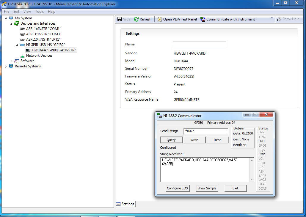The width and height of the screenshot is (306, 217).
Task: Close the NI-488.2 Communicator window
Action: click(266, 114)
